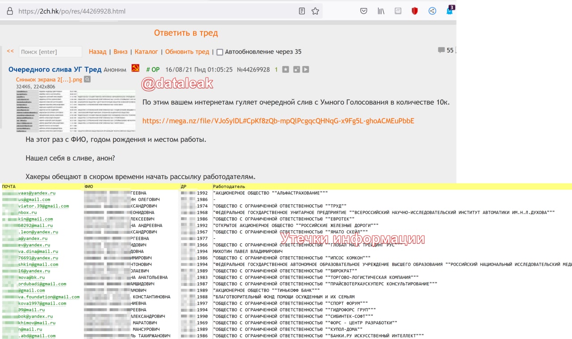Save page to Pocket icon
The height and width of the screenshot is (339, 572).
364,11
